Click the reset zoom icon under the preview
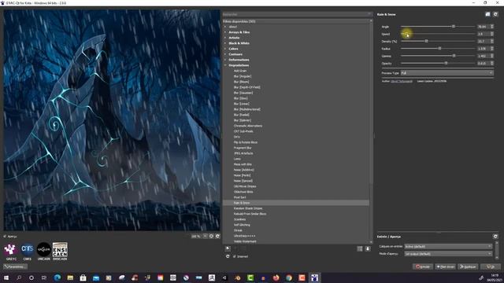This screenshot has width=504, height=283. (217, 236)
